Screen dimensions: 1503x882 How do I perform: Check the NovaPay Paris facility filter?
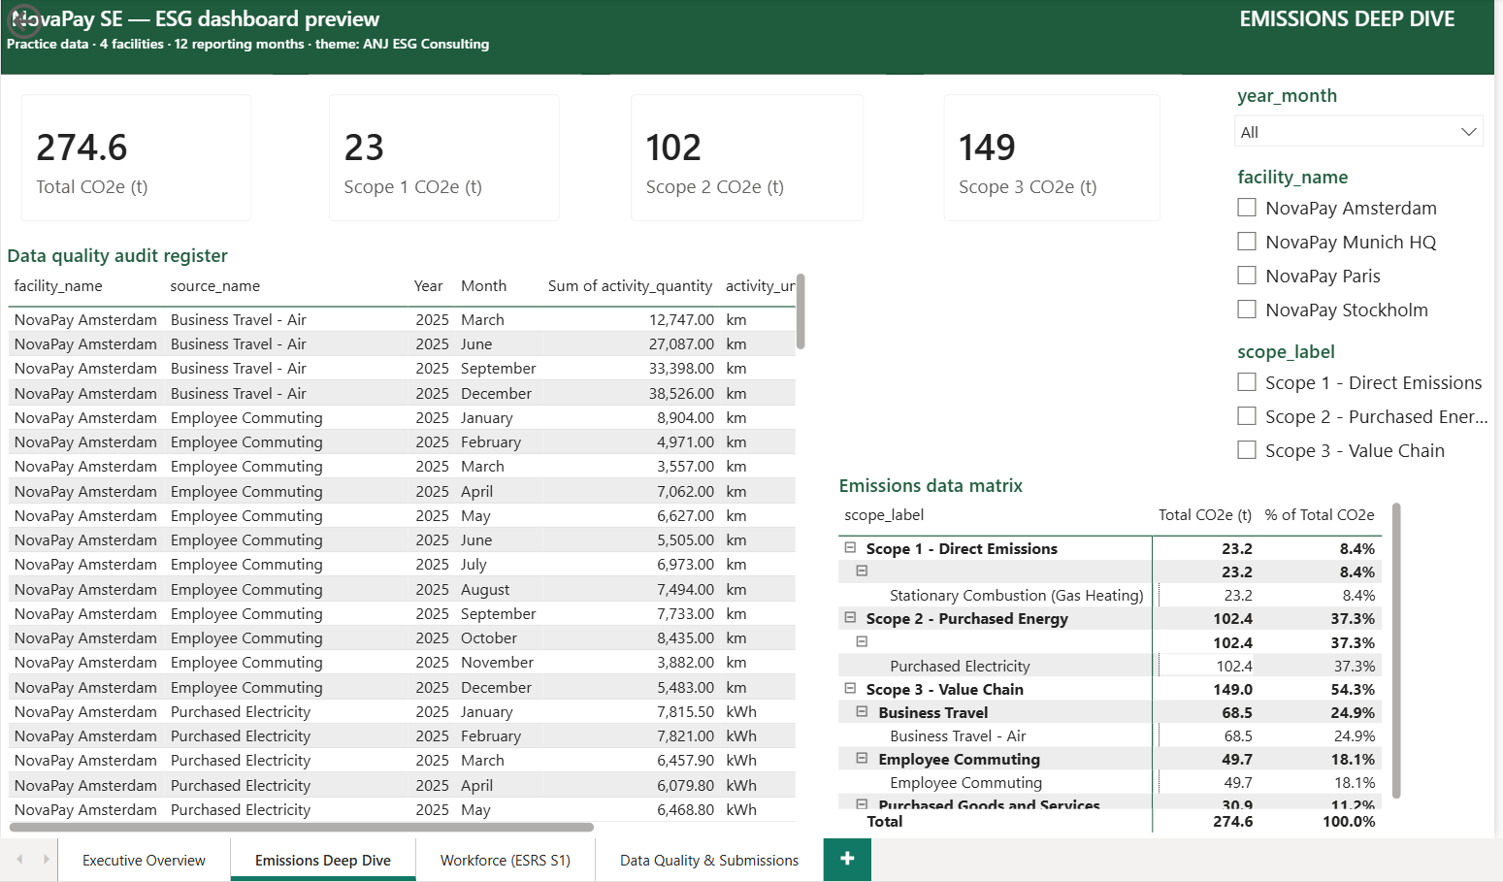click(x=1247, y=276)
